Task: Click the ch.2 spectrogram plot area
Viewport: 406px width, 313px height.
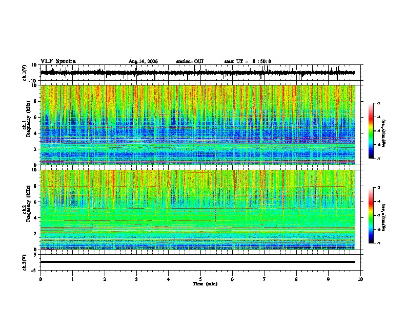Action: click(198, 210)
